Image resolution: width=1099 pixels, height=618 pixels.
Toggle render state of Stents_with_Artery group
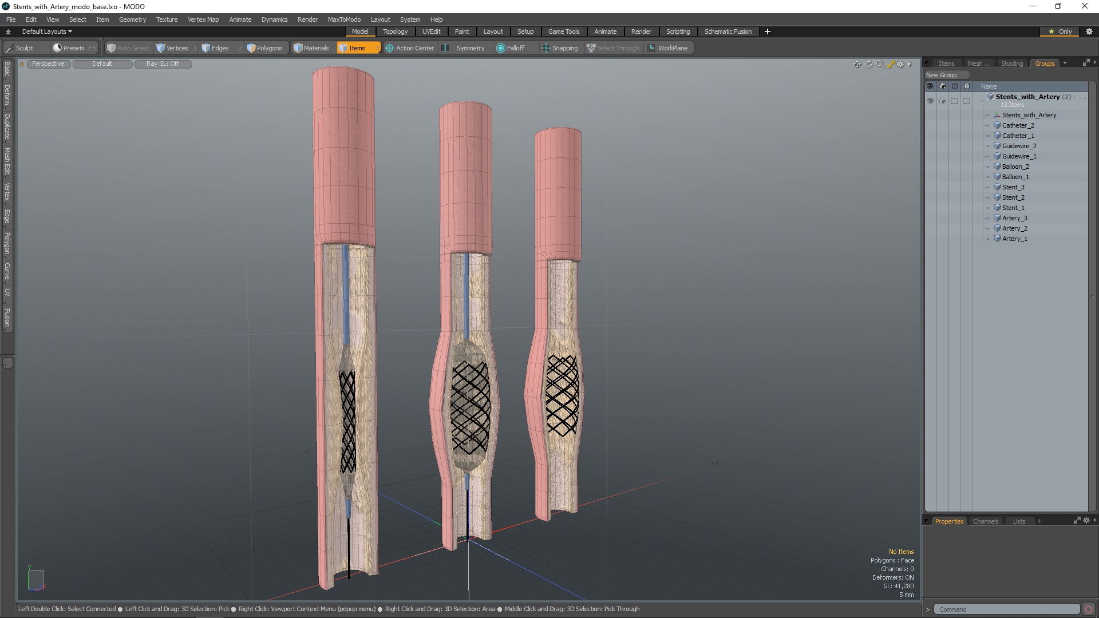coord(942,101)
